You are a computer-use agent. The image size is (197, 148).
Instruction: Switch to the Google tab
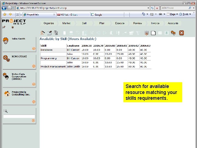coord(107,15)
